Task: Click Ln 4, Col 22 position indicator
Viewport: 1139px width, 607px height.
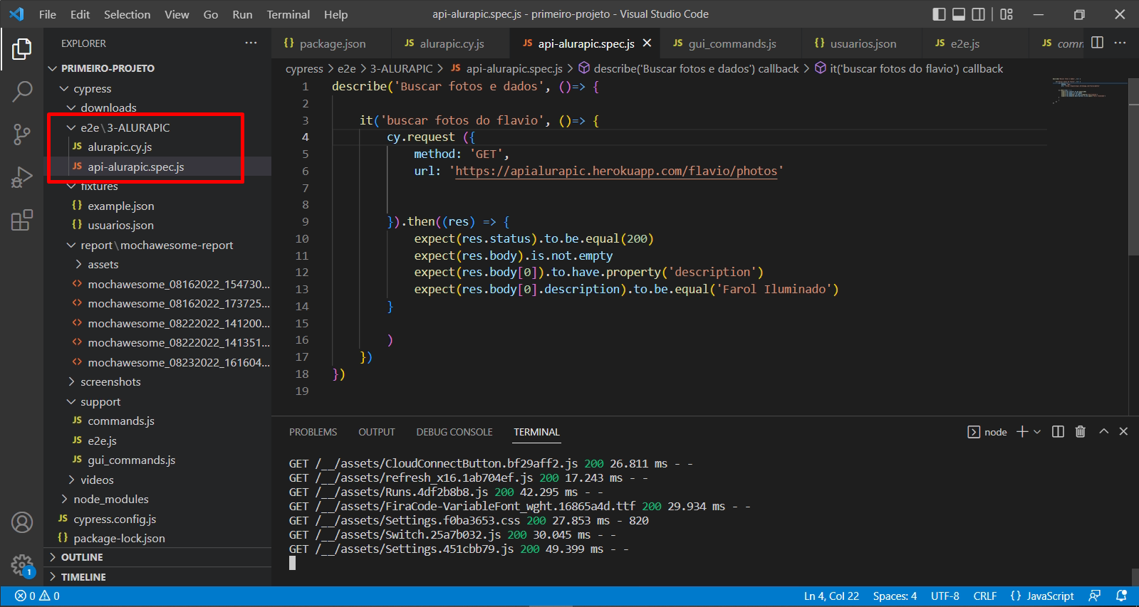Action: [x=831, y=596]
